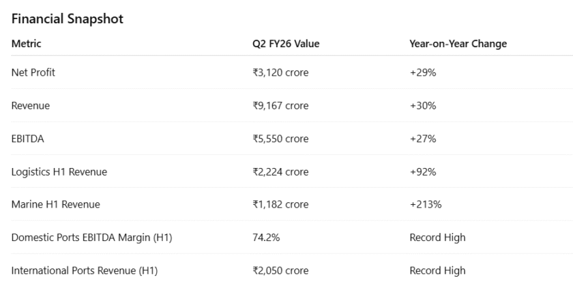573x306 pixels.
Task: Select the Domestic Ports EBITDA Margin label
Action: pos(92,238)
